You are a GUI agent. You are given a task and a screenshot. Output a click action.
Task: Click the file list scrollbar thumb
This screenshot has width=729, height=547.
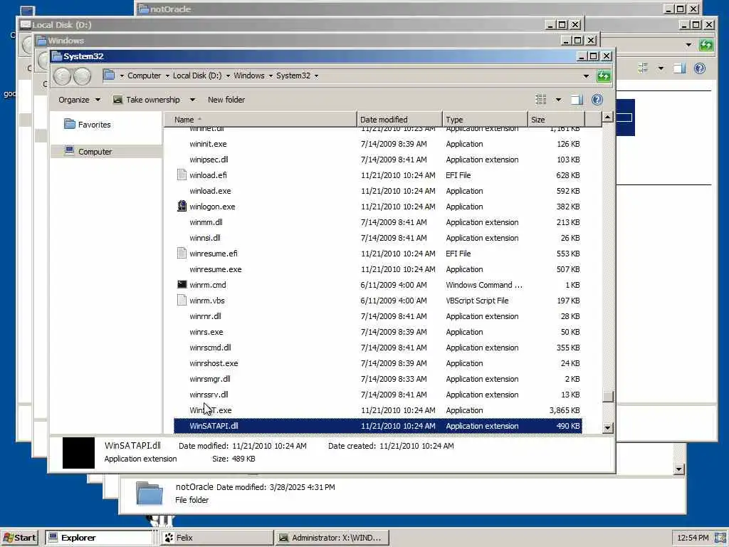(607, 396)
